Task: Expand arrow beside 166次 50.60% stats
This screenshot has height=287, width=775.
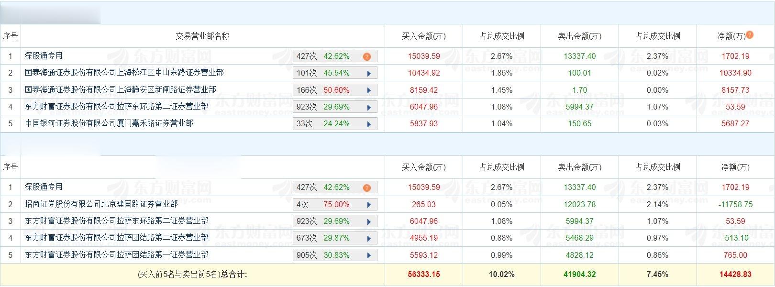Action: (x=369, y=90)
